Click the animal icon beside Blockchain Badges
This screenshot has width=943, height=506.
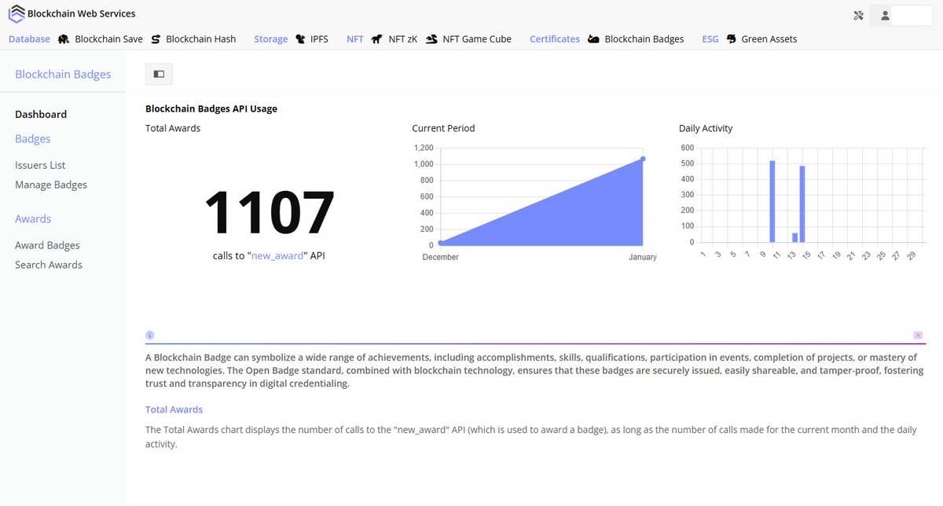[593, 38]
